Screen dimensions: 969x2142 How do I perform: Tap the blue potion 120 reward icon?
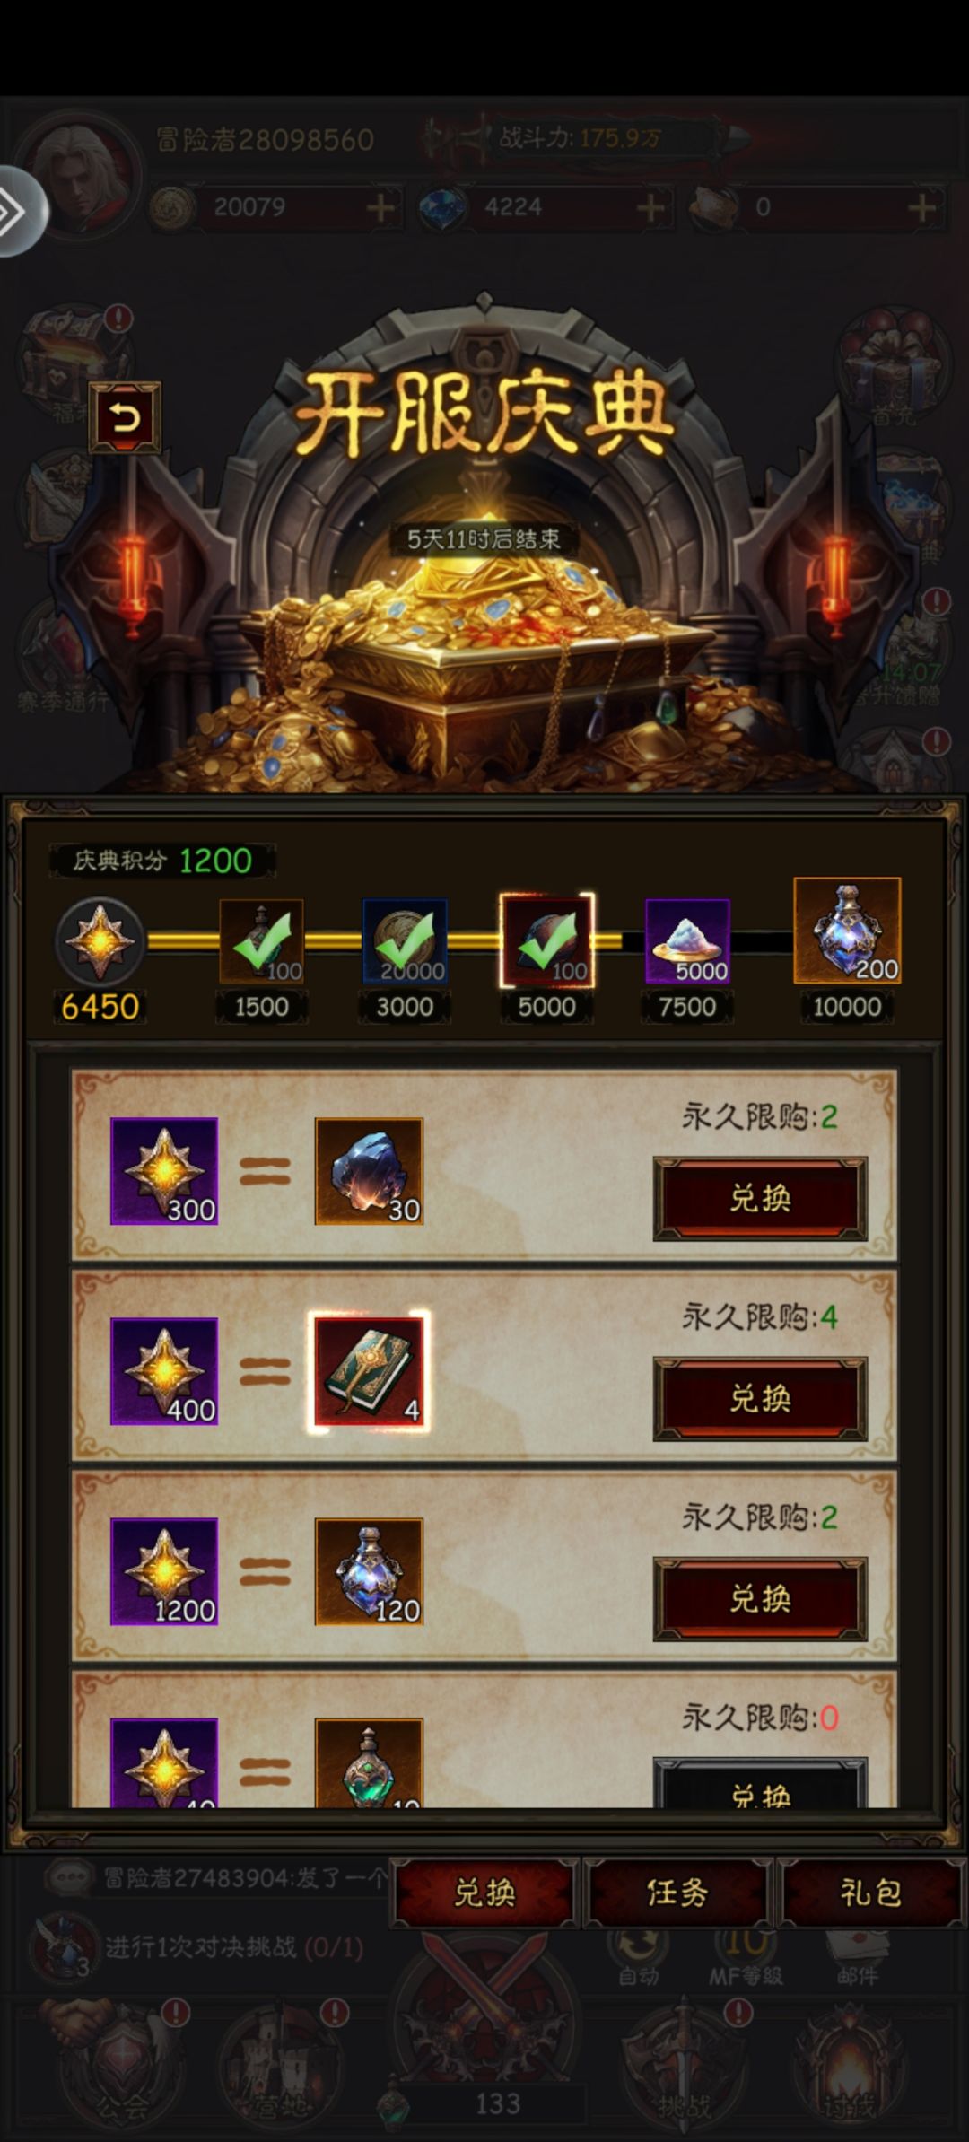pyautogui.click(x=369, y=1572)
